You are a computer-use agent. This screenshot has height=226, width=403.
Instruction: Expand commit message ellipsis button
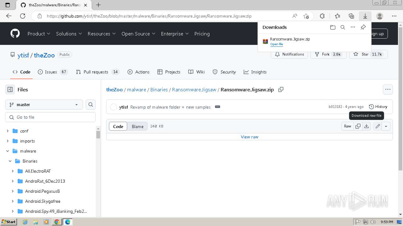(218, 107)
